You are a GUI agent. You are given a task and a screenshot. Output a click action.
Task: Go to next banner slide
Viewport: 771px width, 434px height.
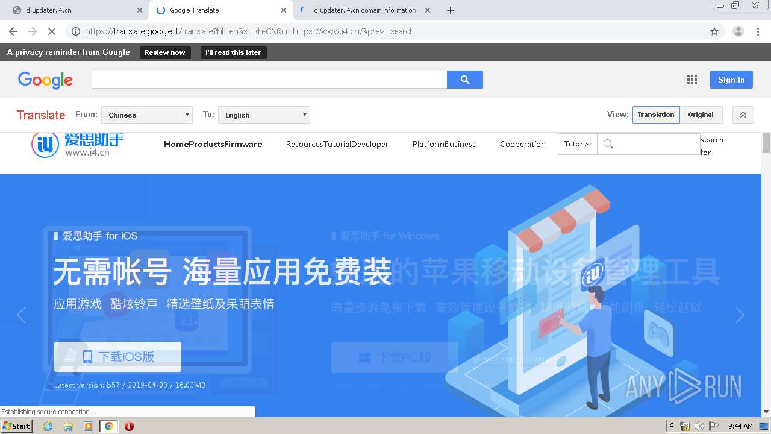(x=740, y=315)
